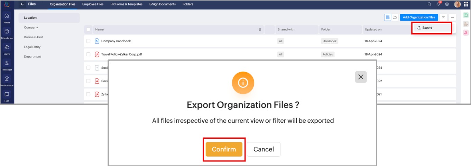The image size is (471, 166).
Task: Open the more options ellipsis menu
Action: coord(452,17)
